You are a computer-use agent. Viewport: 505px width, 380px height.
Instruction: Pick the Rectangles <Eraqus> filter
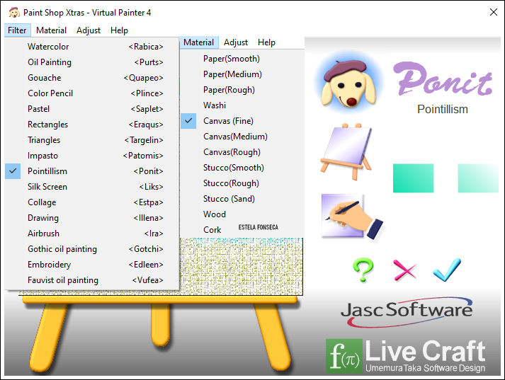[x=92, y=125]
